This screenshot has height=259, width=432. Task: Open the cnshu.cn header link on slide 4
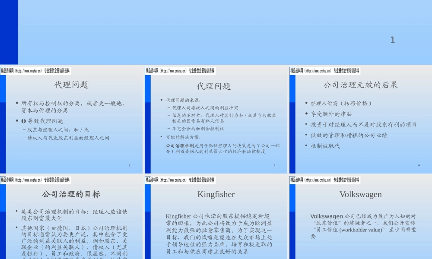(x=324, y=71)
